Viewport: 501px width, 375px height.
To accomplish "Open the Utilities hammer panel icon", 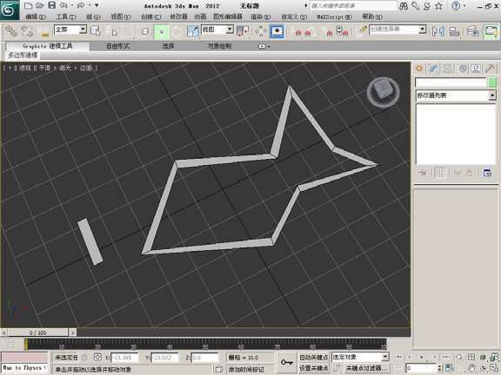I will (490, 69).
